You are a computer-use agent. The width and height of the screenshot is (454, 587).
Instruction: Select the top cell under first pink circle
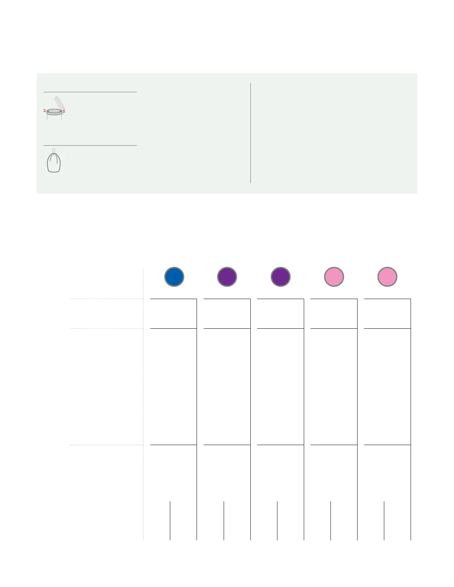(x=334, y=314)
